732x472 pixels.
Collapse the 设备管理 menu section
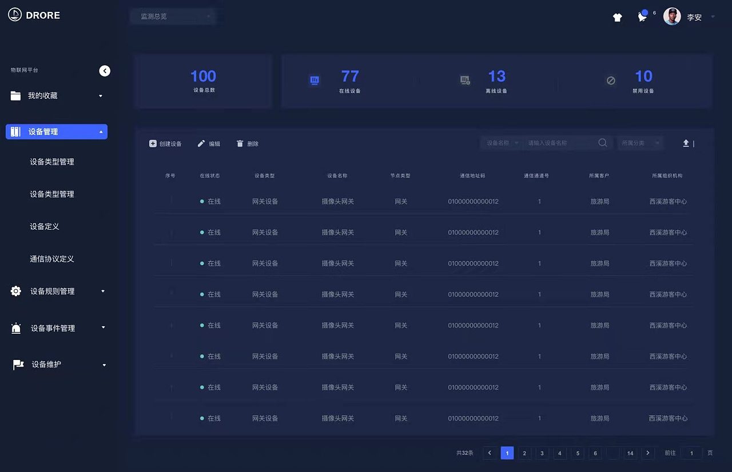point(57,132)
